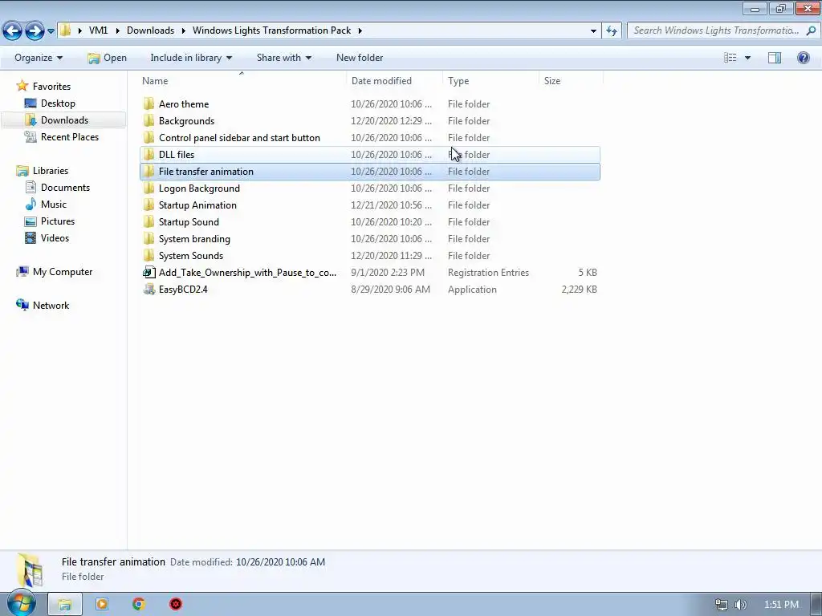This screenshot has width=822, height=616.
Task: Change your view icon button
Action: coord(730,58)
